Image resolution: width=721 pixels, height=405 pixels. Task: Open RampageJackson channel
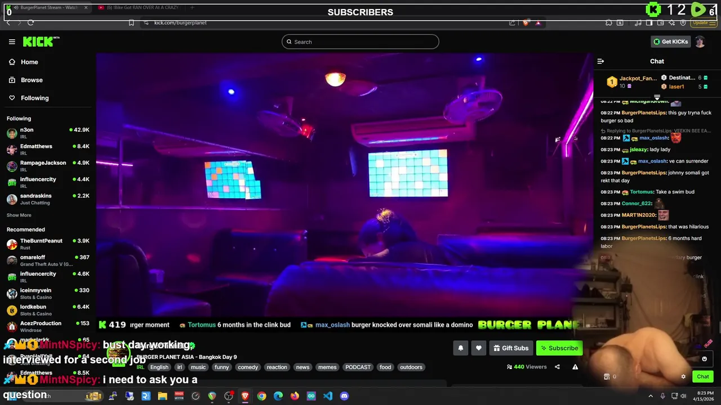coord(48,165)
